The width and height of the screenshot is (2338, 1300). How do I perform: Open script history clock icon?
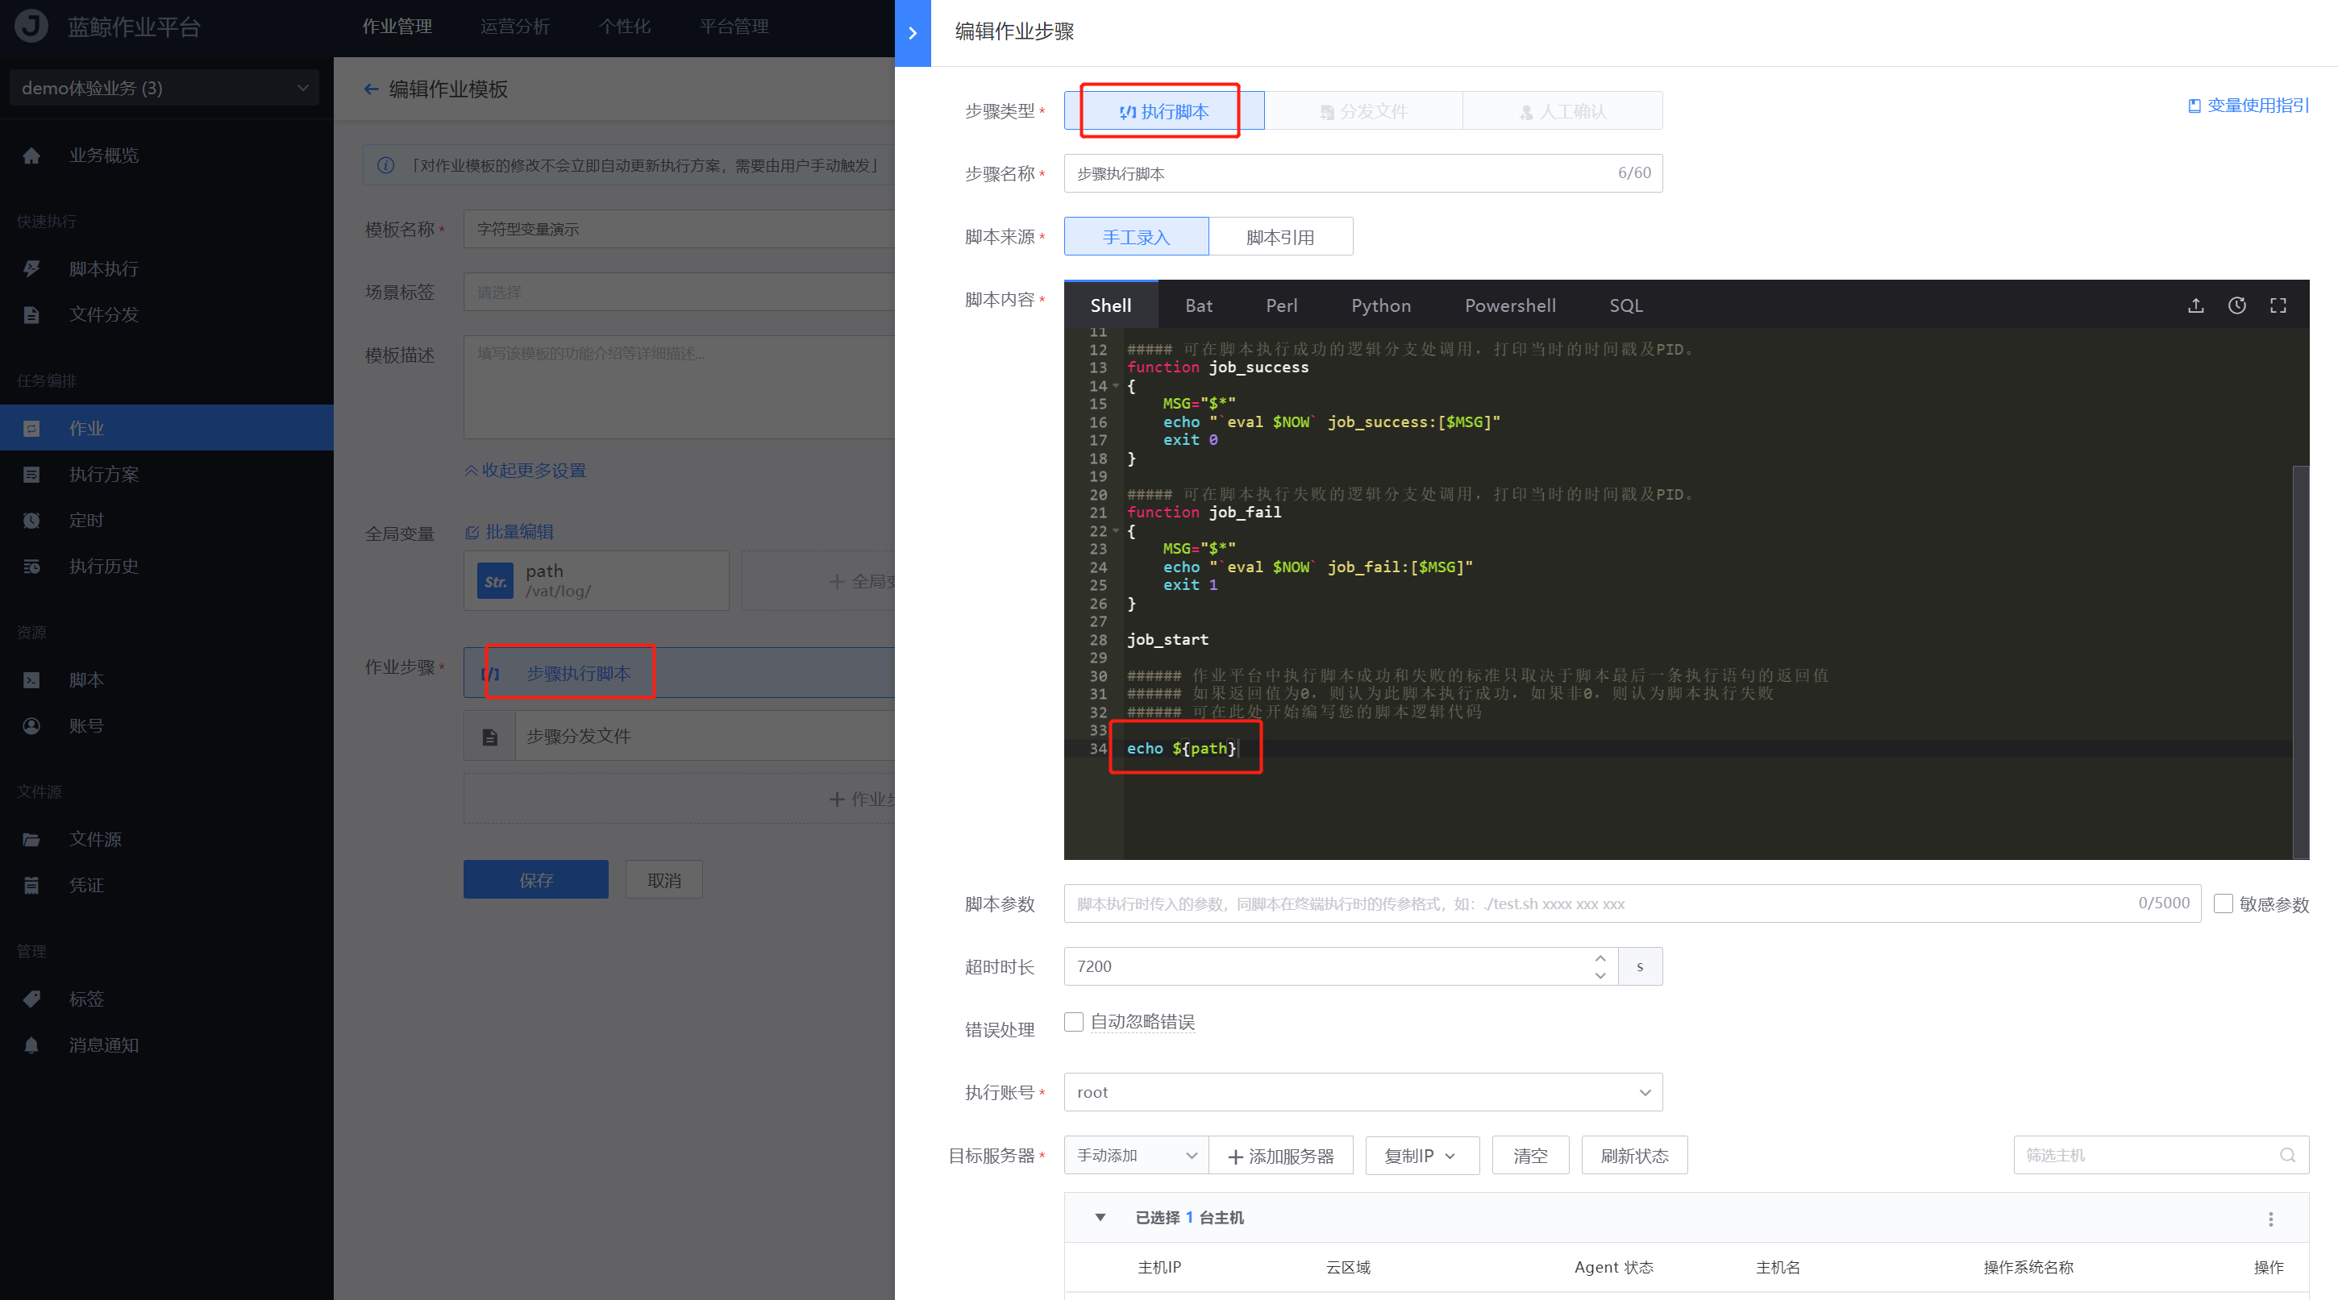click(x=2237, y=305)
